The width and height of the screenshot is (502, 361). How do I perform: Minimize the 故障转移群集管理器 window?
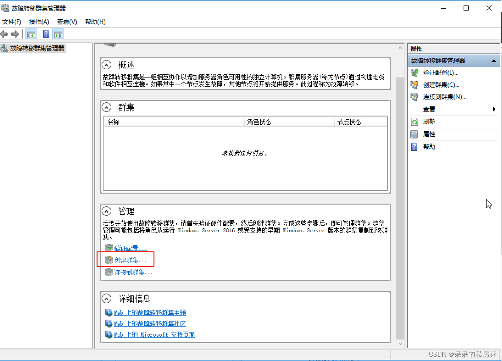(x=444, y=8)
